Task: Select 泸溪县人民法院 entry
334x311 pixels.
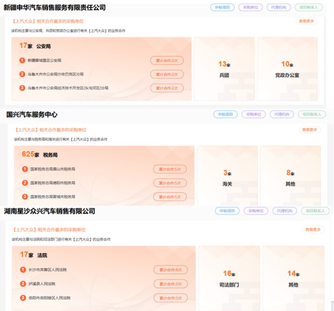Action: tap(42, 284)
